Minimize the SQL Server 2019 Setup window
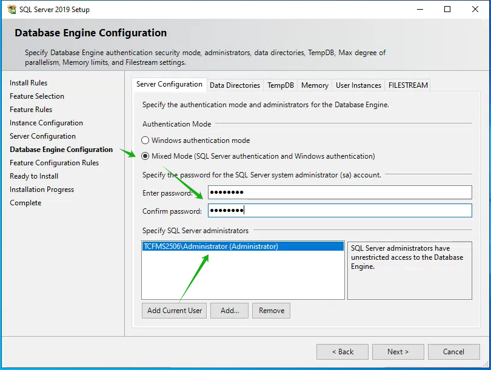 [x=420, y=9]
